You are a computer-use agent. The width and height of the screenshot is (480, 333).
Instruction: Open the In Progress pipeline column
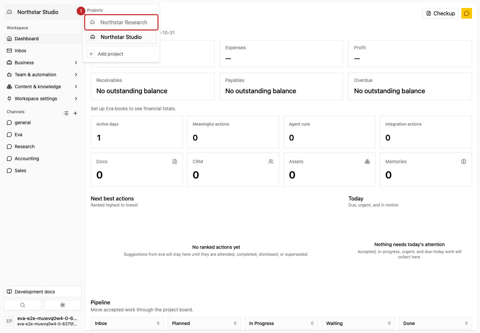pyautogui.click(x=281, y=323)
